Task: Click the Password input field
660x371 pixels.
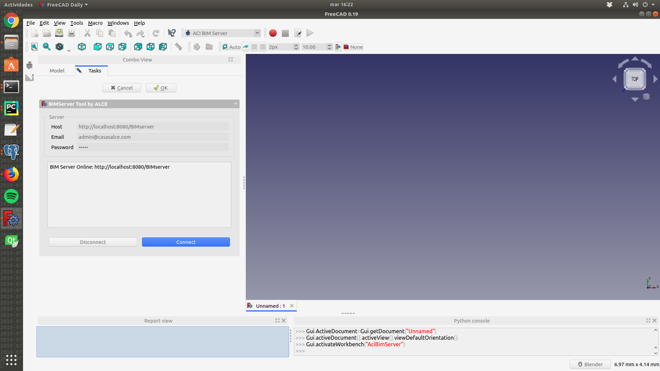Action: point(153,147)
